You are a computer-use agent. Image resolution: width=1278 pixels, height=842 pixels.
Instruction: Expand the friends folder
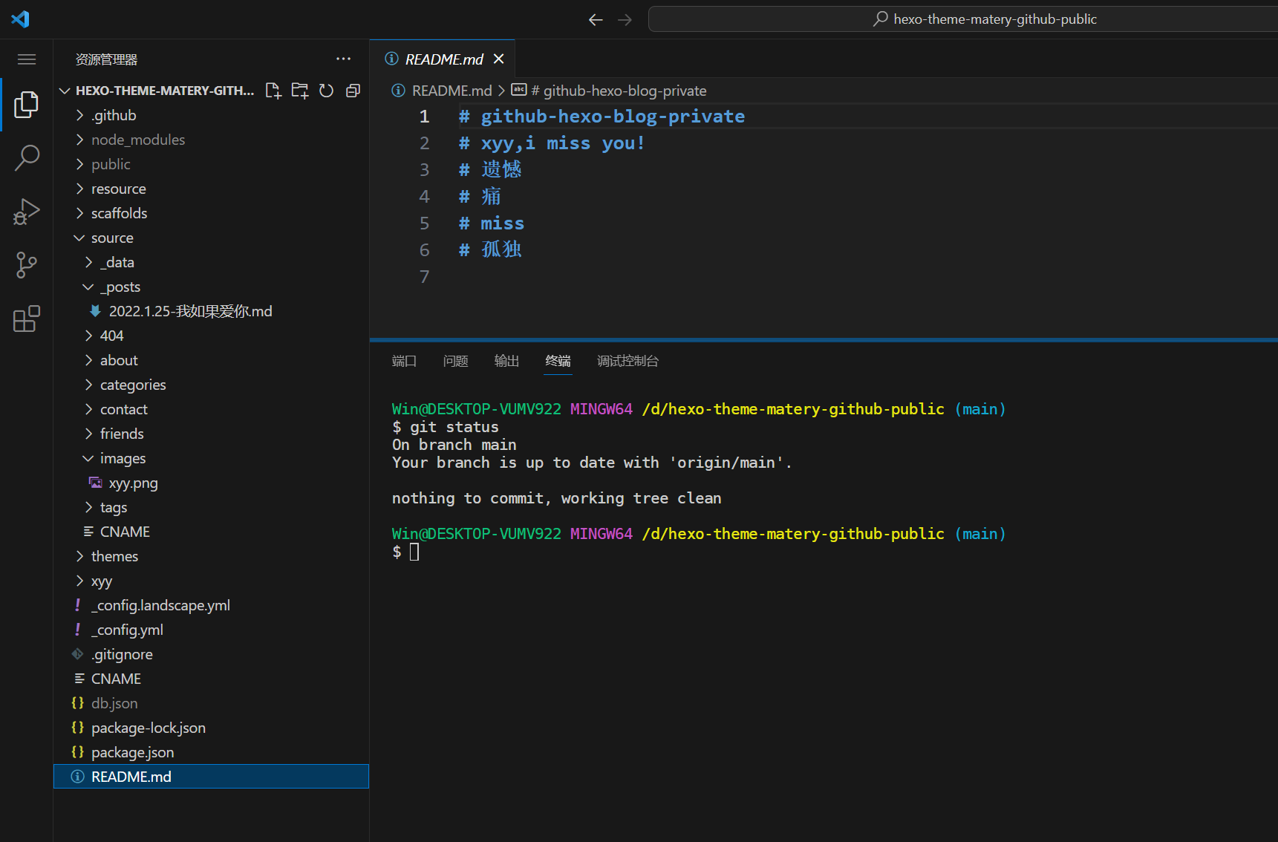[x=211, y=434]
